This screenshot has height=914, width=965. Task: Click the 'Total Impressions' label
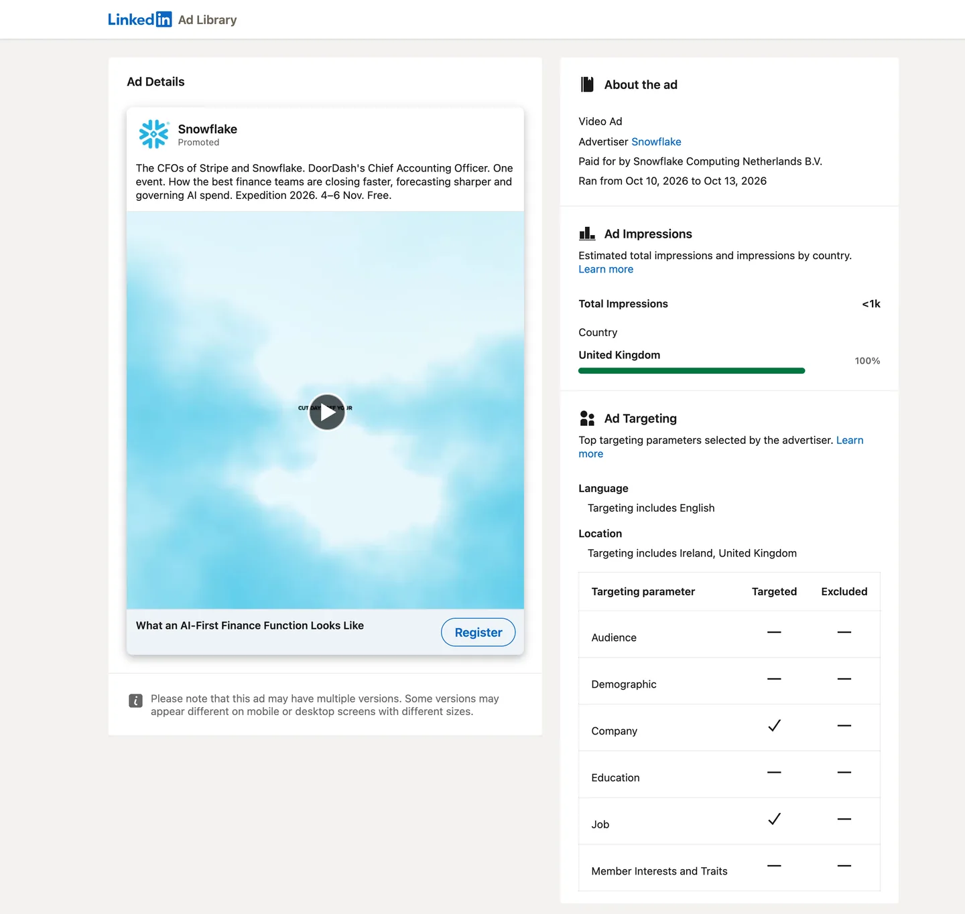[623, 304]
